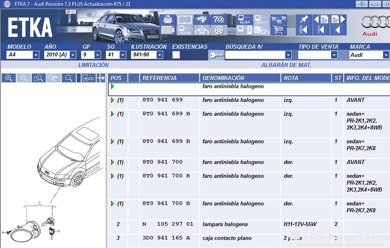Click the computer-to-server icon
The width and height of the screenshot is (390, 248).
point(244,30)
